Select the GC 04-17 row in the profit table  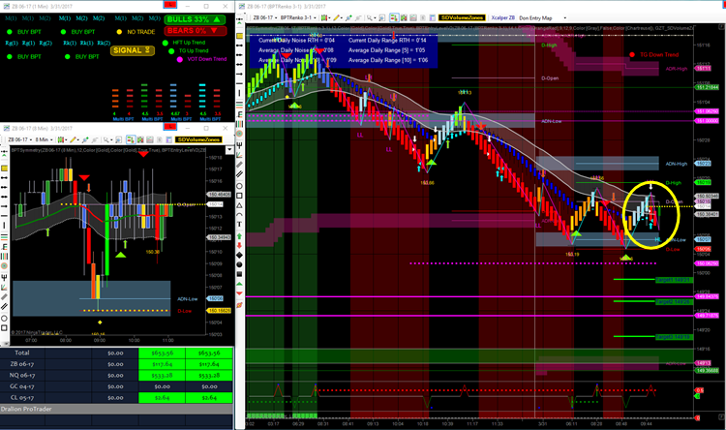116,386
